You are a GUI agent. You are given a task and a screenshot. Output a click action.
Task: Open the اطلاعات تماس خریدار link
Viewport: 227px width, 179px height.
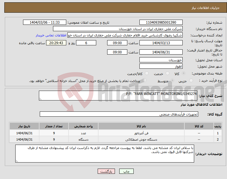tap(51, 35)
